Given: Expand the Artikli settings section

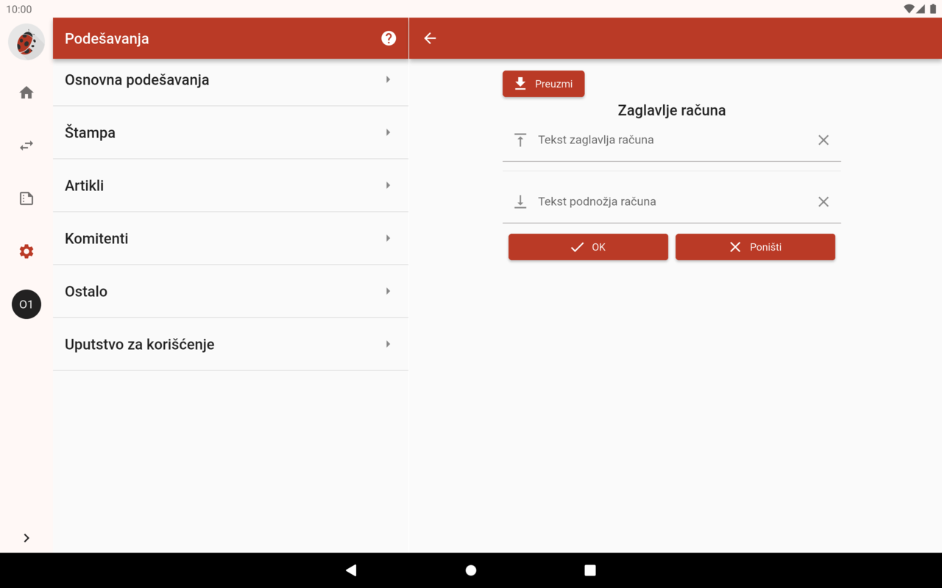Looking at the screenshot, I should (x=230, y=185).
